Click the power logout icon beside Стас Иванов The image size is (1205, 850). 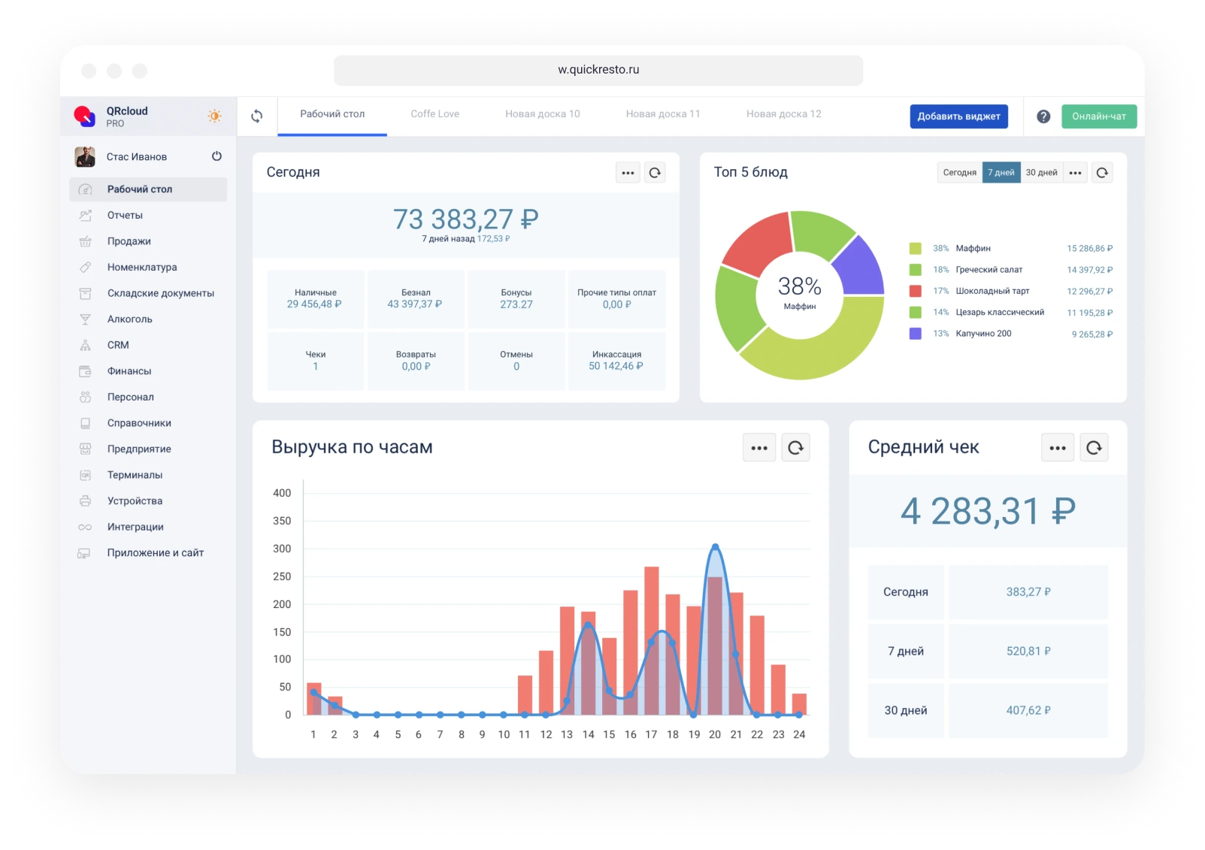pos(216,156)
